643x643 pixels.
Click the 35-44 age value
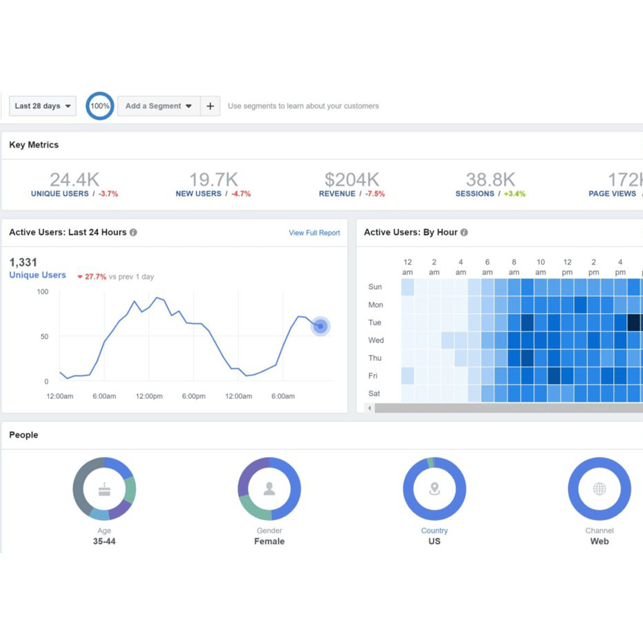104,541
